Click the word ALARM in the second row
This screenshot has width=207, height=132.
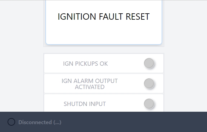82,81
